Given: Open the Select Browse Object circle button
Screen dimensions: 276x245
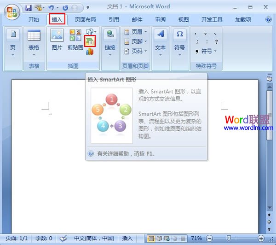Looking at the screenshot, I should 269,222.
